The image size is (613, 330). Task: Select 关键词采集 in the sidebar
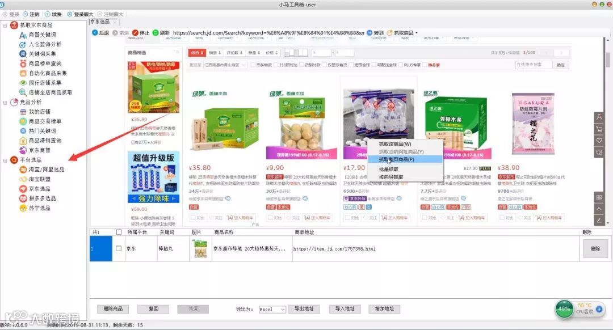click(x=42, y=54)
